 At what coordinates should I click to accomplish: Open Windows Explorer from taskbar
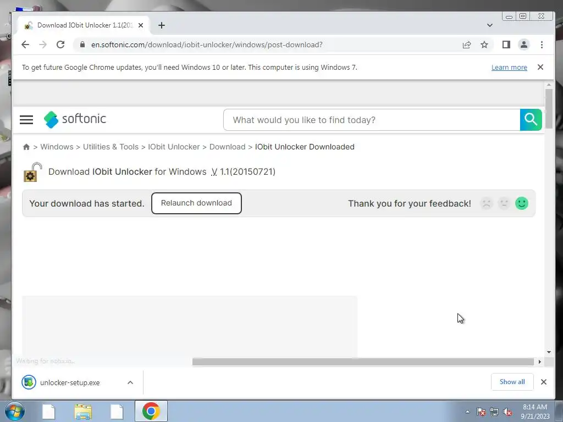[83, 412]
